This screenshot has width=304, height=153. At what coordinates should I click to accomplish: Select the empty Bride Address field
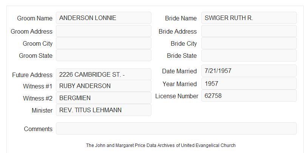tap(249, 31)
